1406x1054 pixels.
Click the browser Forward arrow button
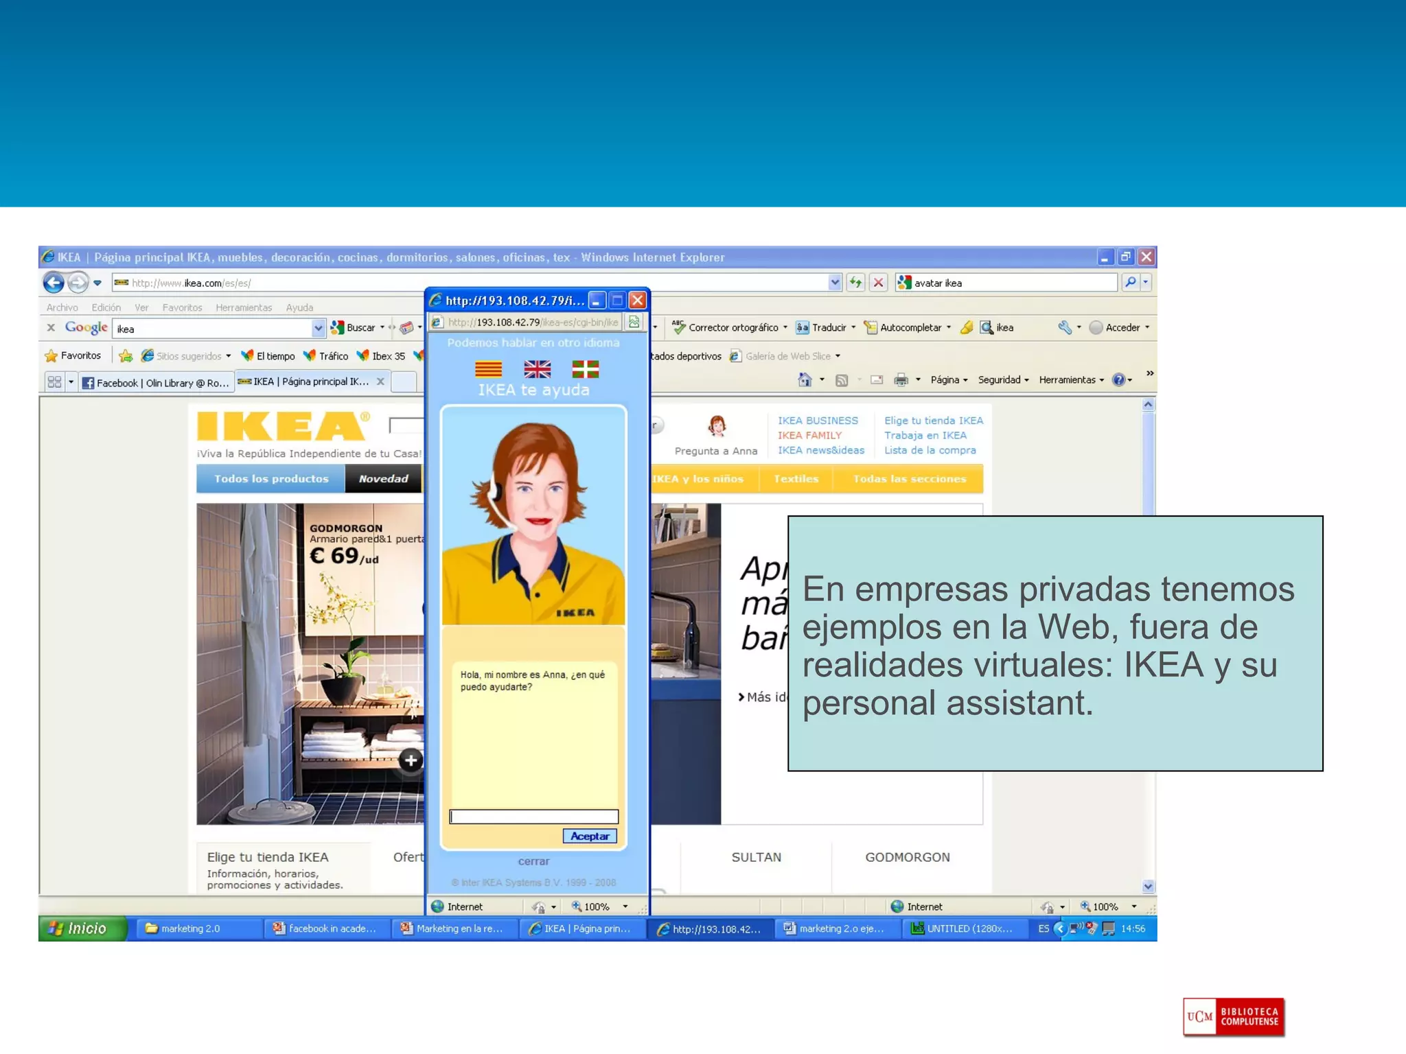(x=78, y=282)
